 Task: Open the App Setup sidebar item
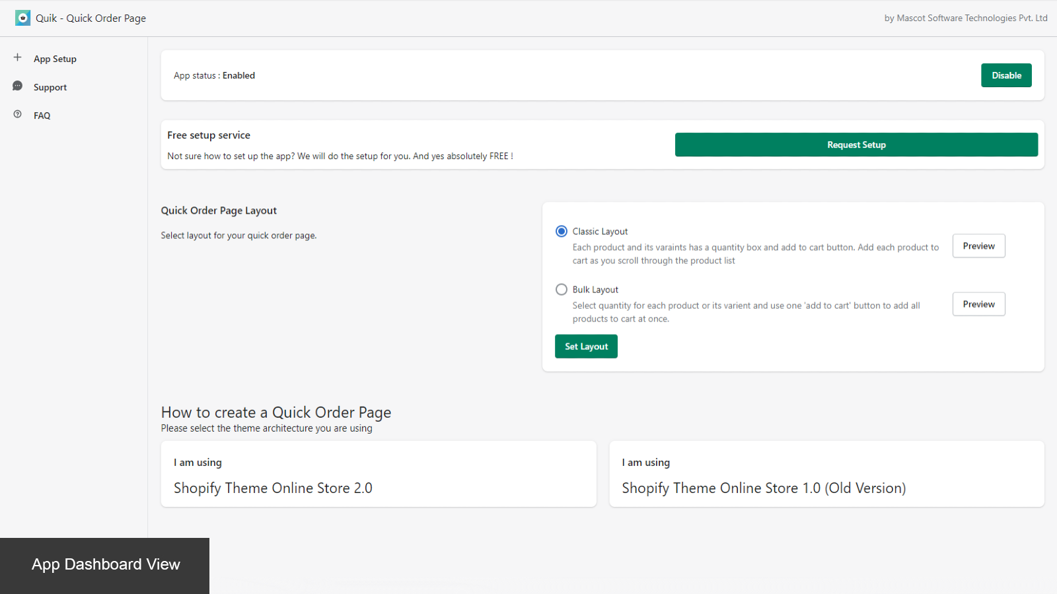55,59
